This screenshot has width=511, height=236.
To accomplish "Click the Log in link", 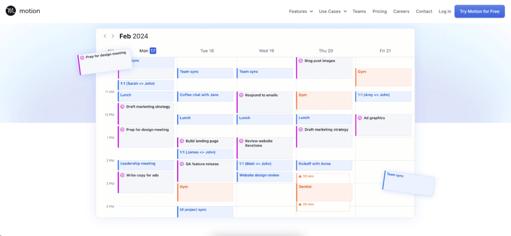I will (x=445, y=11).
